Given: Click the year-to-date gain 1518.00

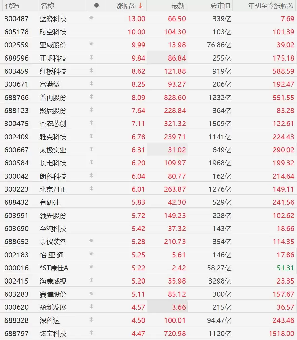Looking at the screenshot, I should click(x=282, y=334).
